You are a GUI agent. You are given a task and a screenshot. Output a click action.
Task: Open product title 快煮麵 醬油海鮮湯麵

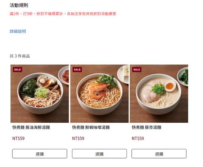click(31, 127)
